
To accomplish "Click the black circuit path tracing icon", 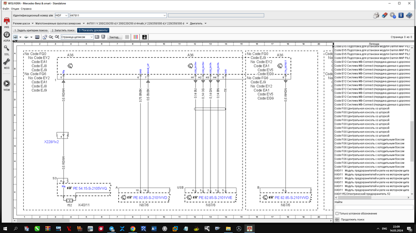I will (x=144, y=37).
